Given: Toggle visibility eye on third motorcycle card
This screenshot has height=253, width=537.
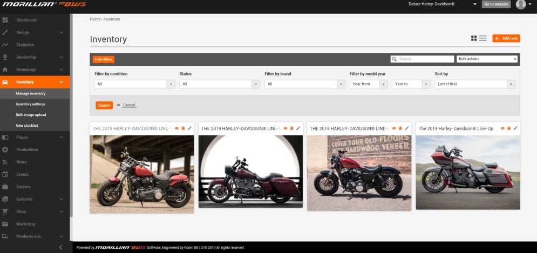Looking at the screenshot, I should 394,128.
